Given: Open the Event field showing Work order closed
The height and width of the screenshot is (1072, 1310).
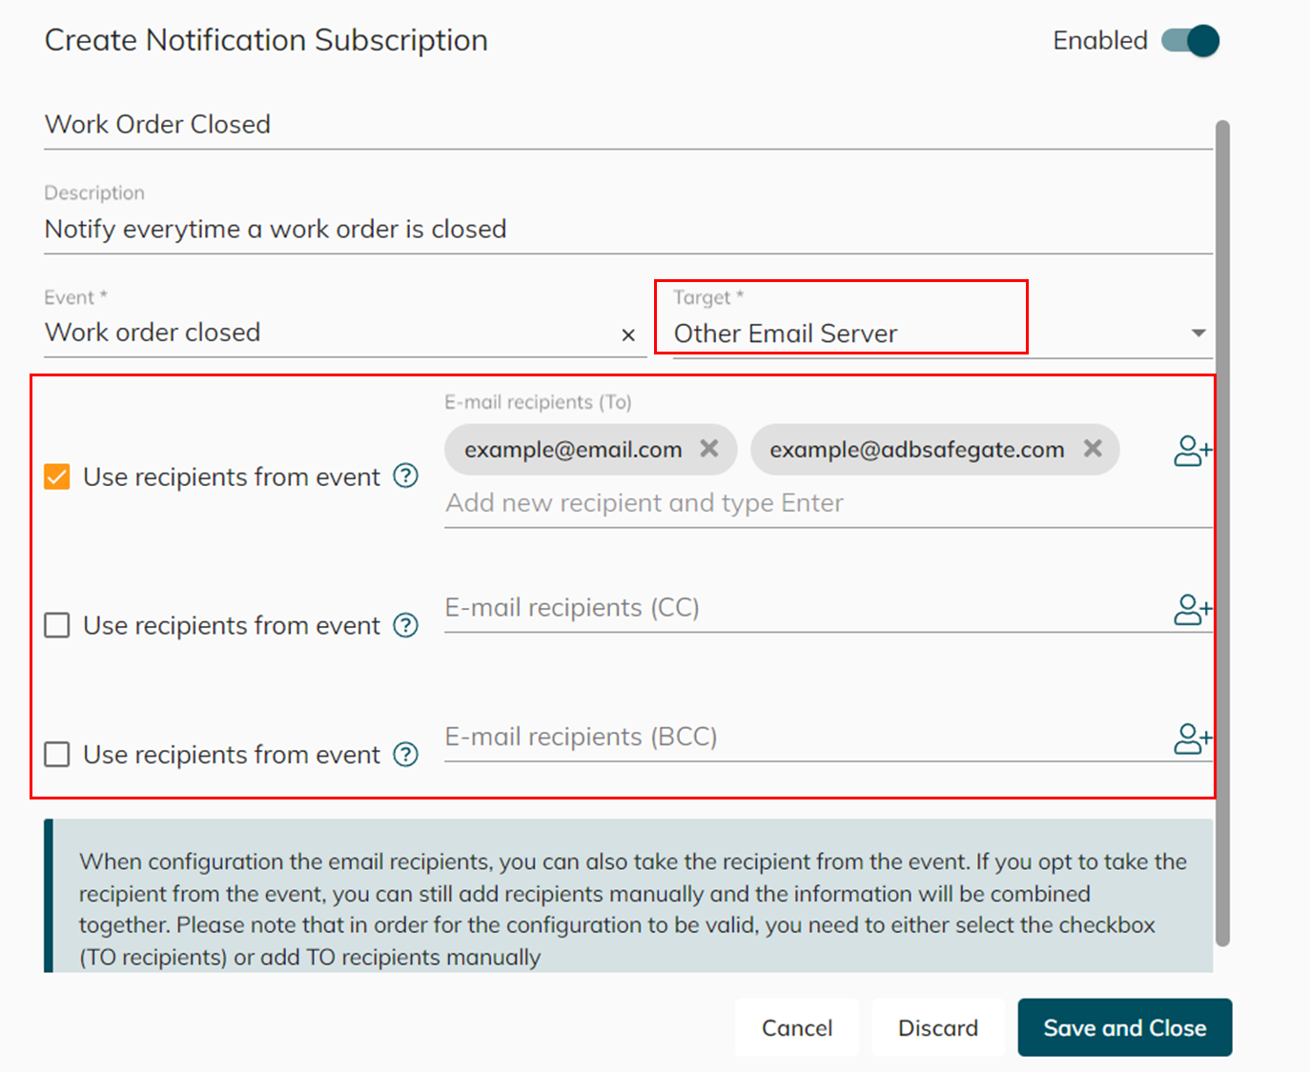Looking at the screenshot, I should (324, 333).
